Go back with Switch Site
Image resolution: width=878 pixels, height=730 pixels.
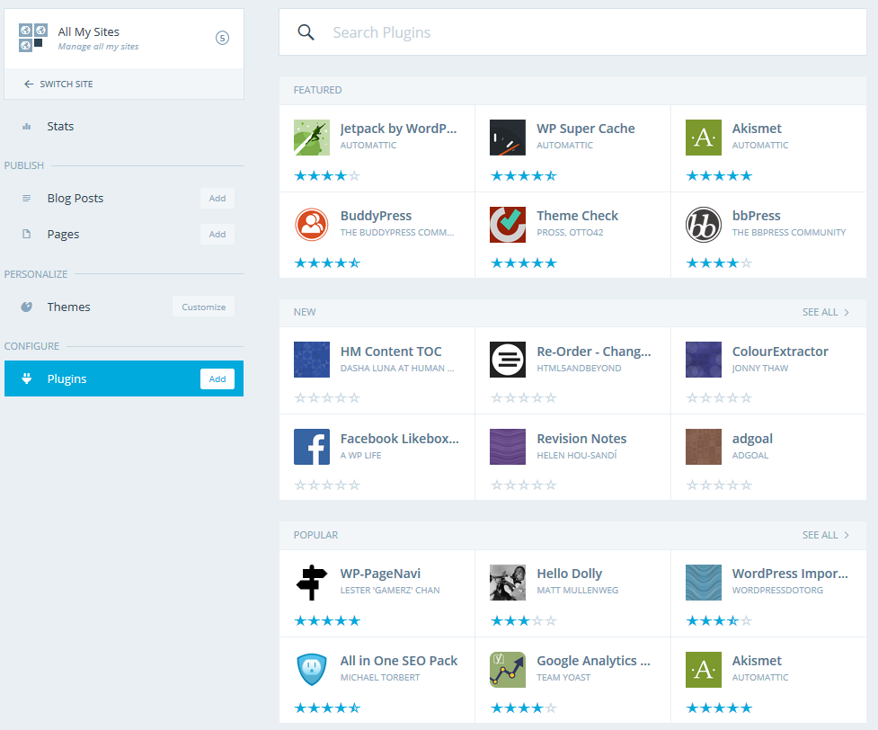pyautogui.click(x=58, y=84)
